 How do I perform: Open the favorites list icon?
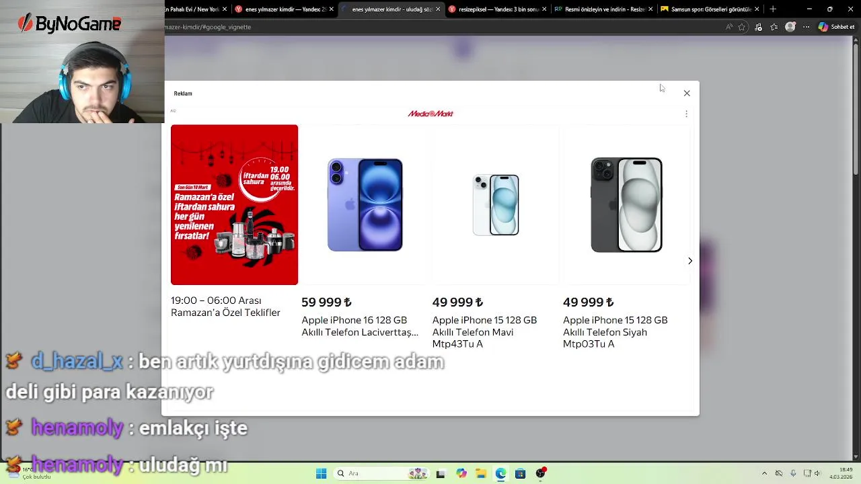(x=774, y=27)
